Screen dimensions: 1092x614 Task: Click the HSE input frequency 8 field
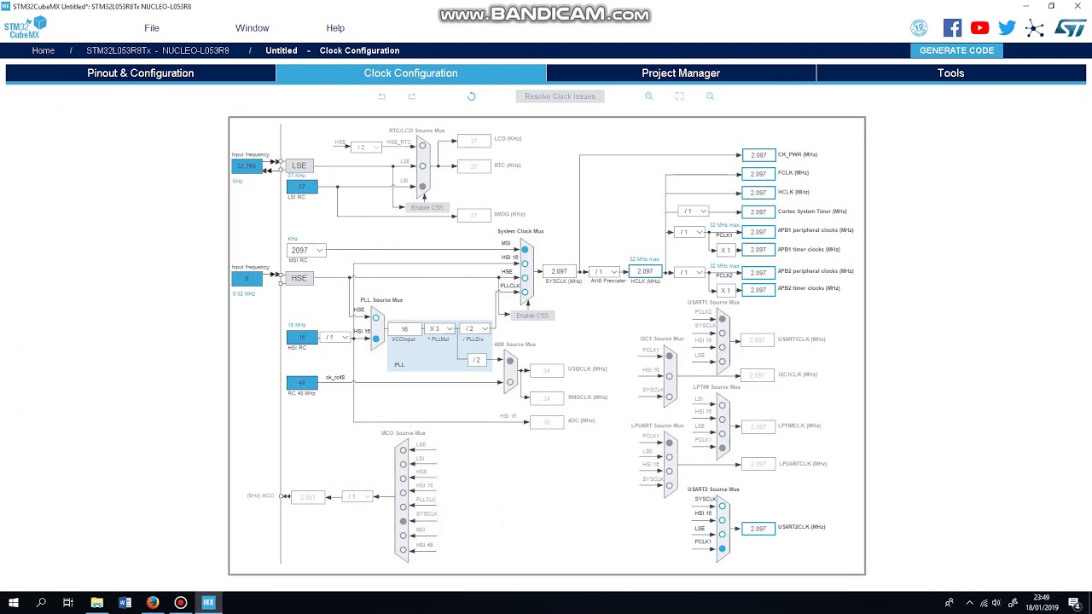tap(247, 279)
